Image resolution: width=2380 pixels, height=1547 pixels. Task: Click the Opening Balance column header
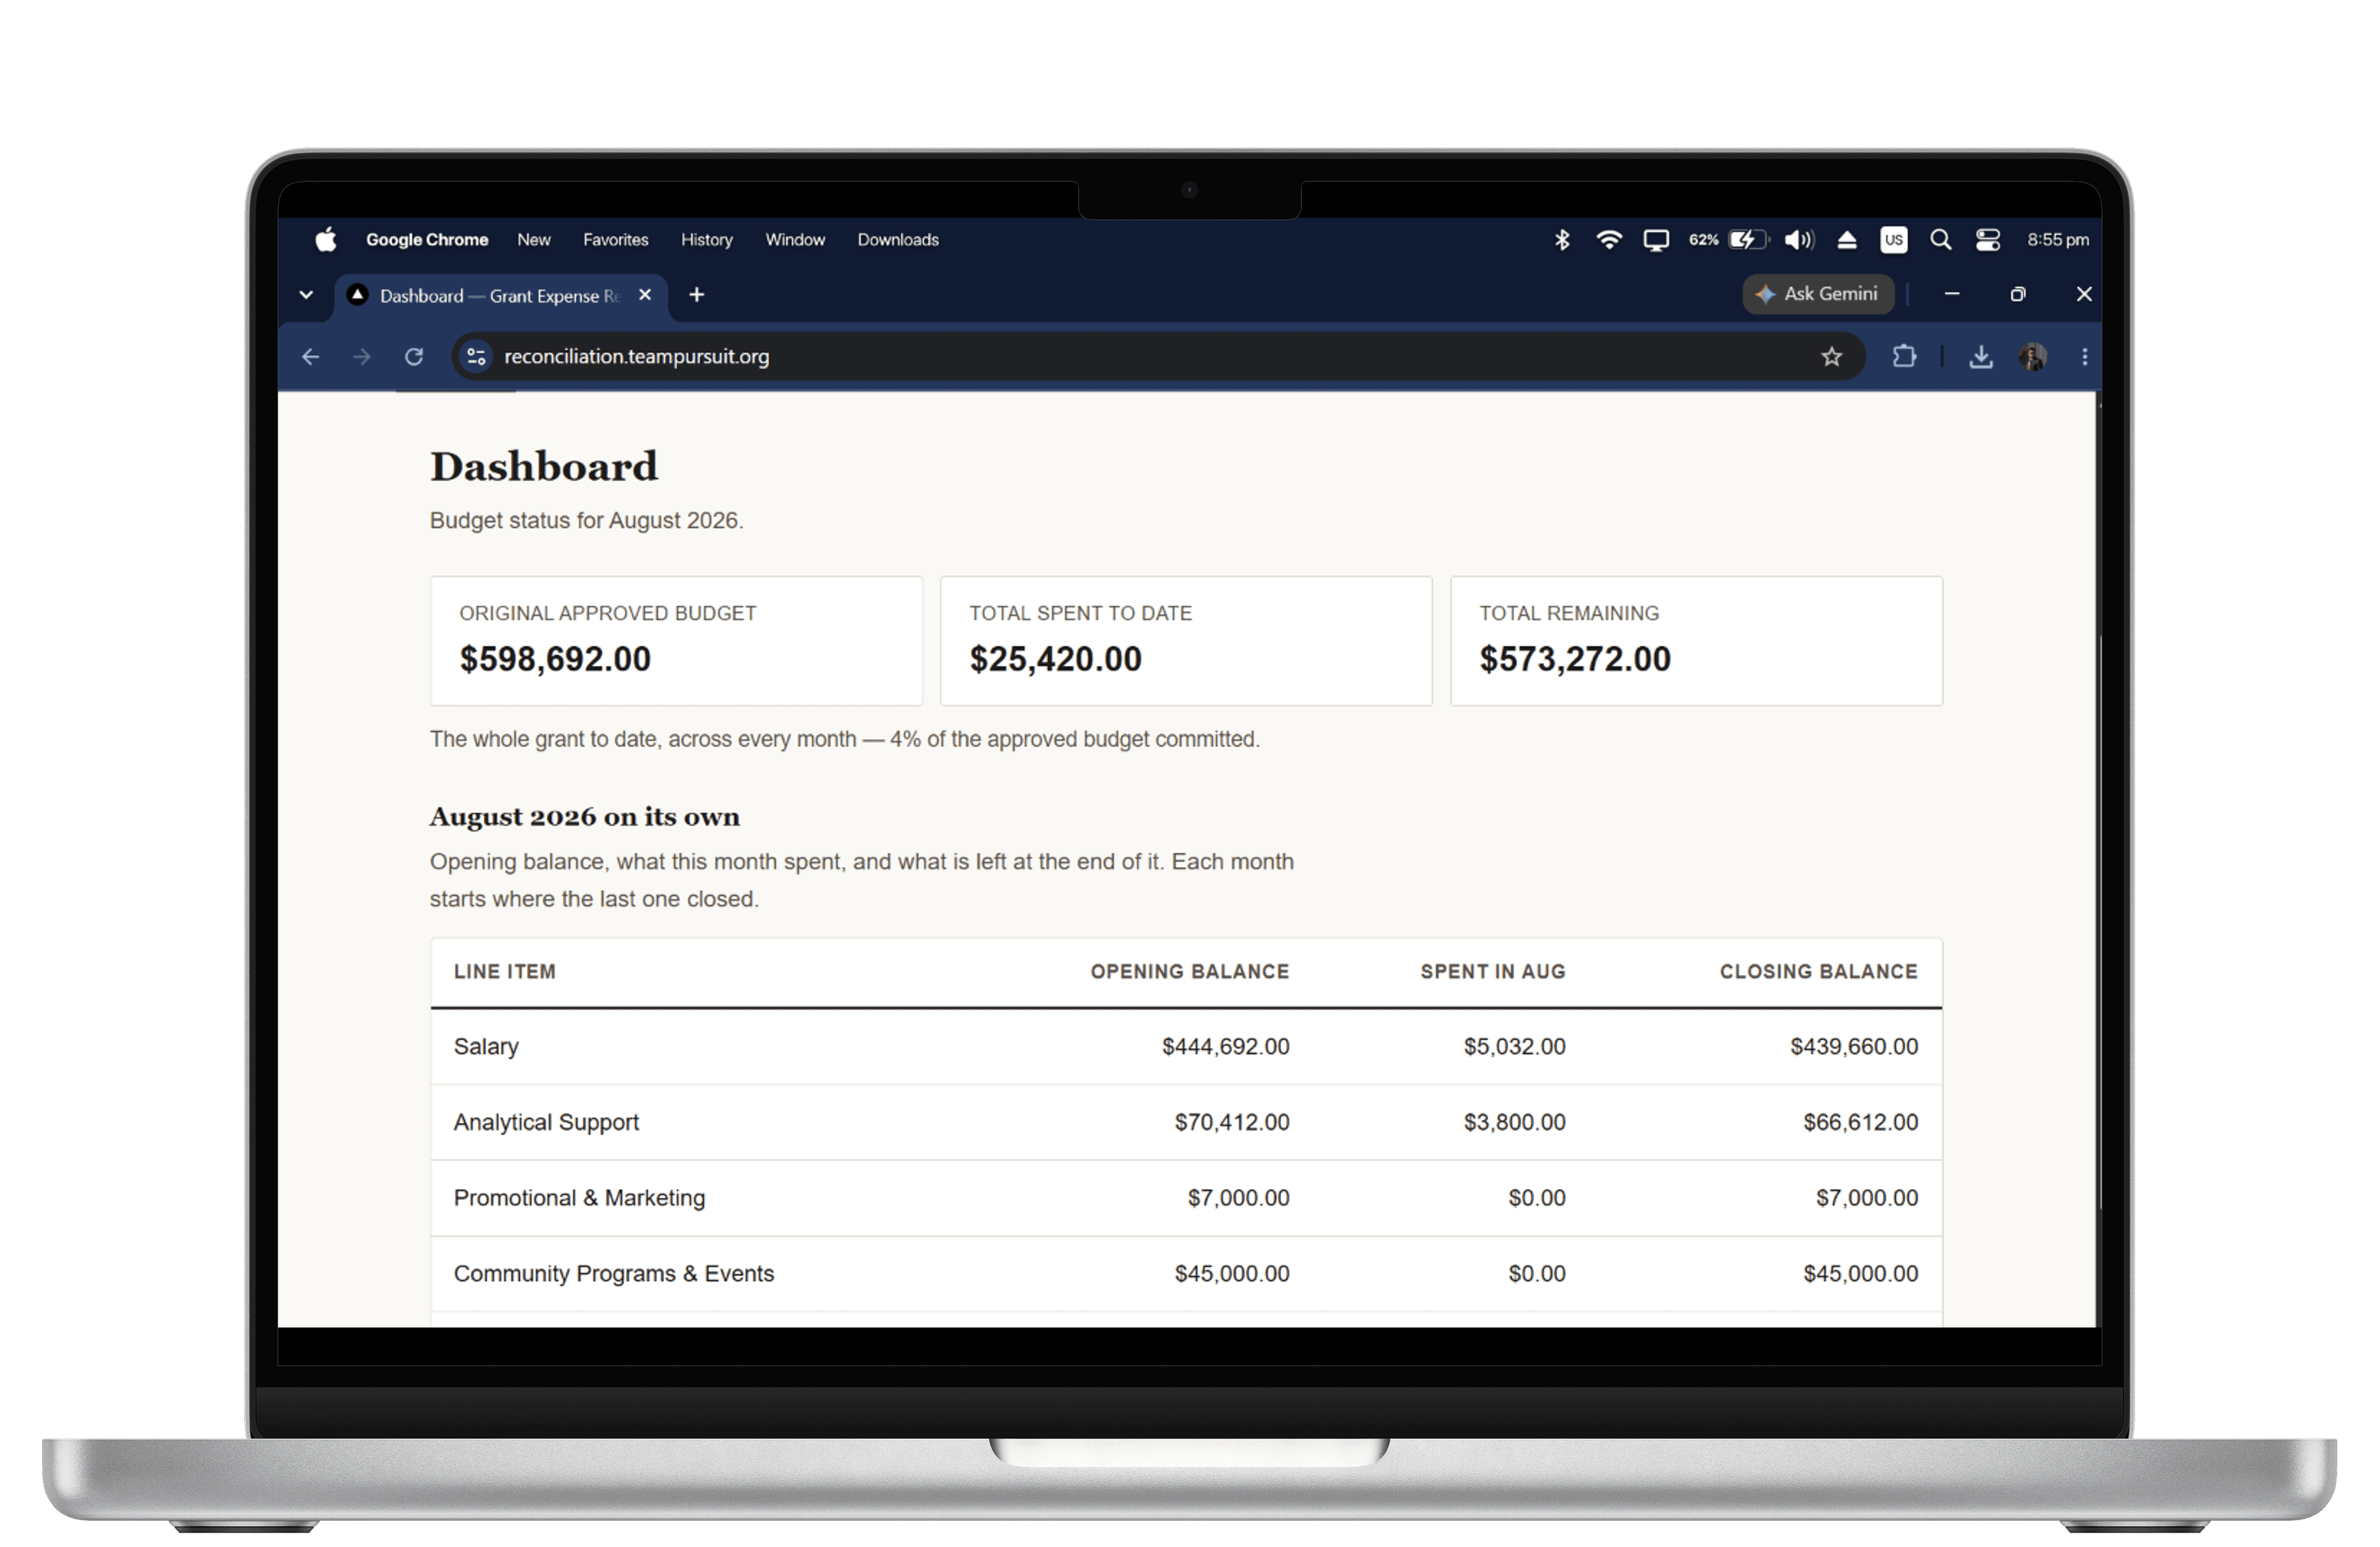(x=1190, y=972)
